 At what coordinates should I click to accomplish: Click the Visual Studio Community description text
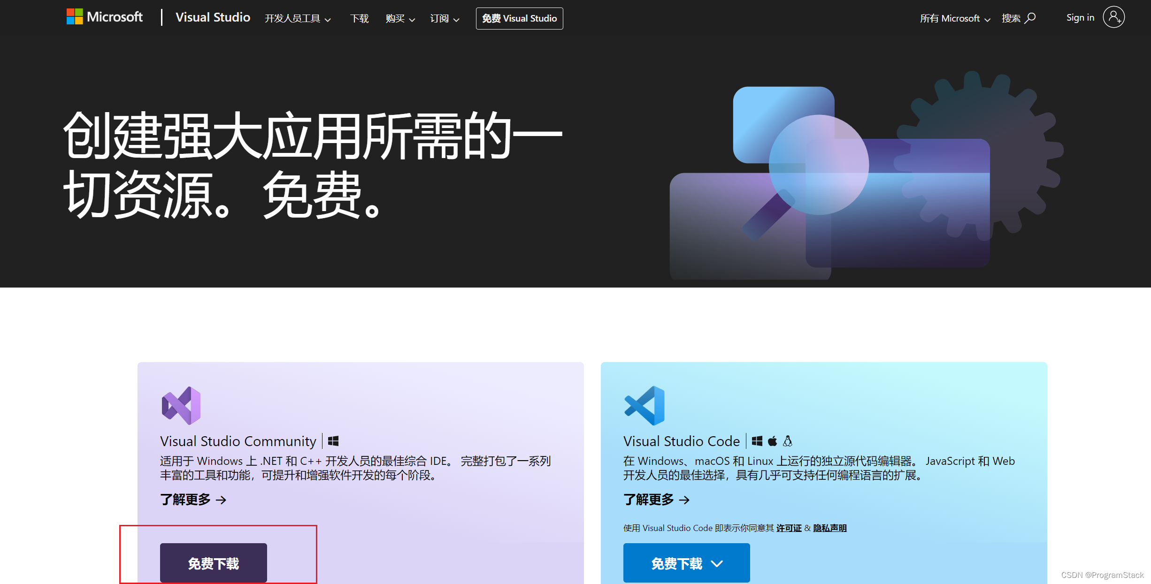click(355, 468)
